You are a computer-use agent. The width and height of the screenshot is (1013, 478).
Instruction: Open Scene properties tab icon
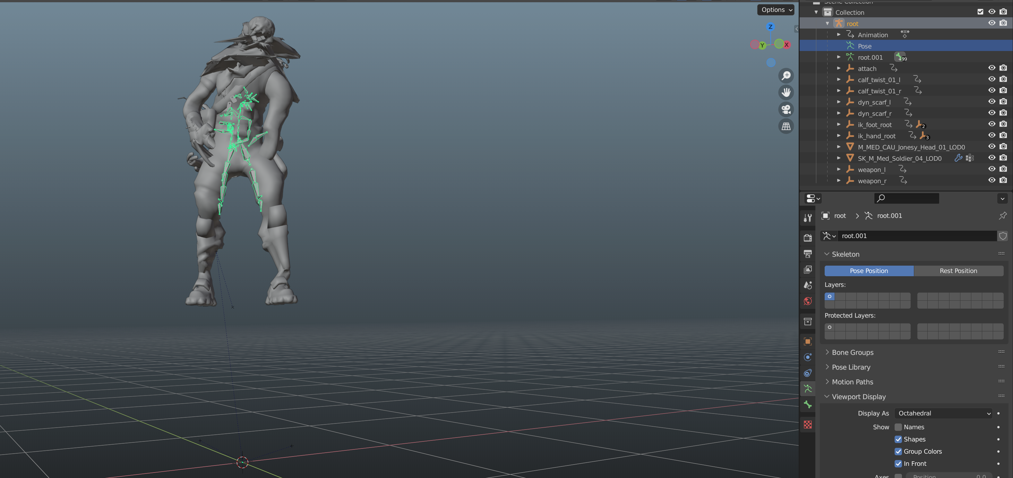[x=808, y=285]
